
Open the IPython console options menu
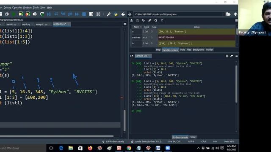tap(236, 56)
